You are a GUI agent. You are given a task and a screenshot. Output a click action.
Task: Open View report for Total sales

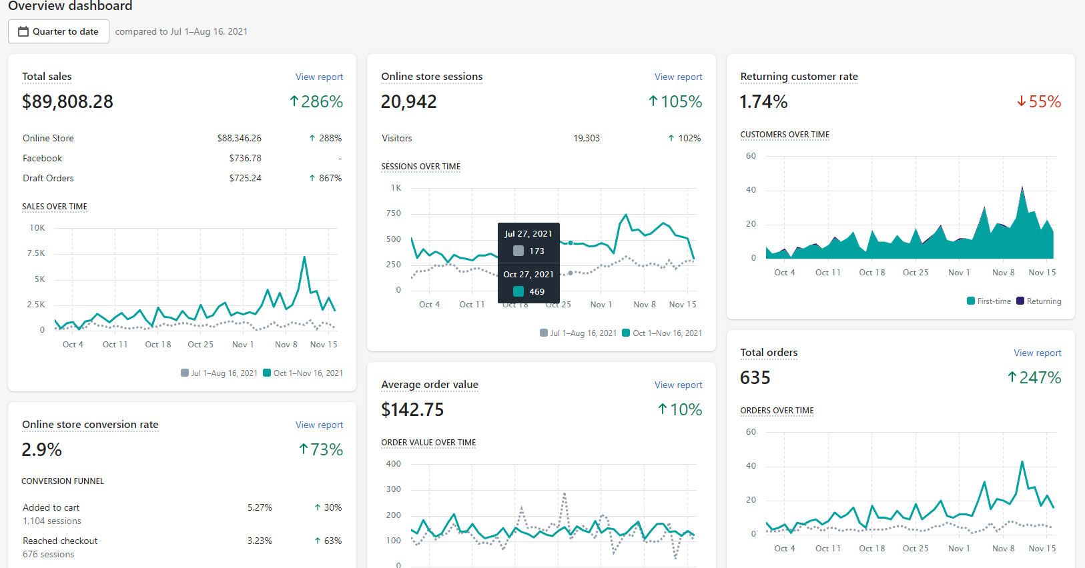pos(319,77)
